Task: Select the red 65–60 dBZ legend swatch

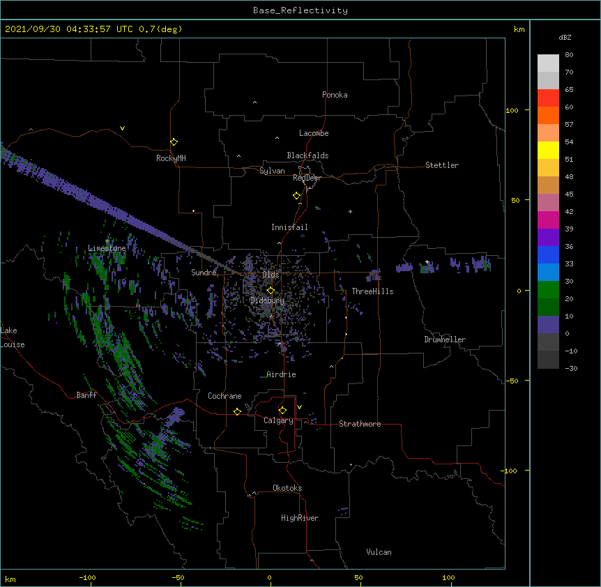Action: point(548,98)
